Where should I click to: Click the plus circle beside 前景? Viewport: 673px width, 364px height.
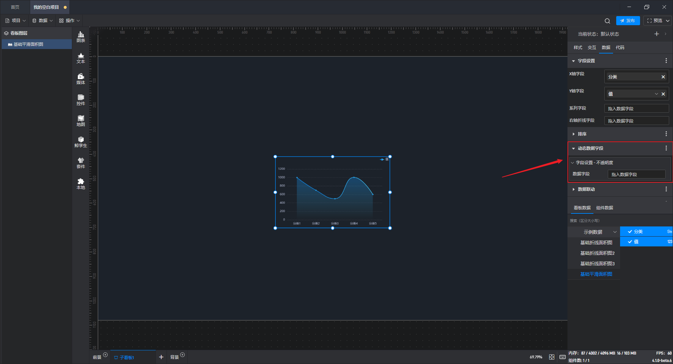click(105, 355)
